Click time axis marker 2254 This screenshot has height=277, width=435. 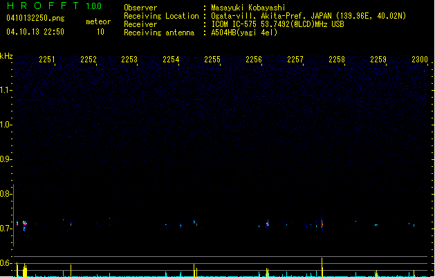click(171, 60)
